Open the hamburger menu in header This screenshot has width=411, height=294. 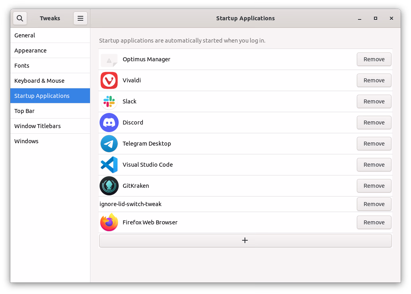click(80, 18)
